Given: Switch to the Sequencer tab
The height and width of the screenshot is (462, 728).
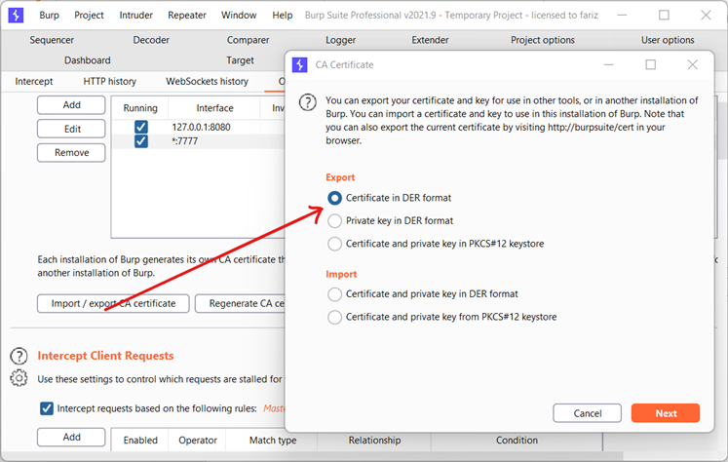Looking at the screenshot, I should click(x=52, y=40).
